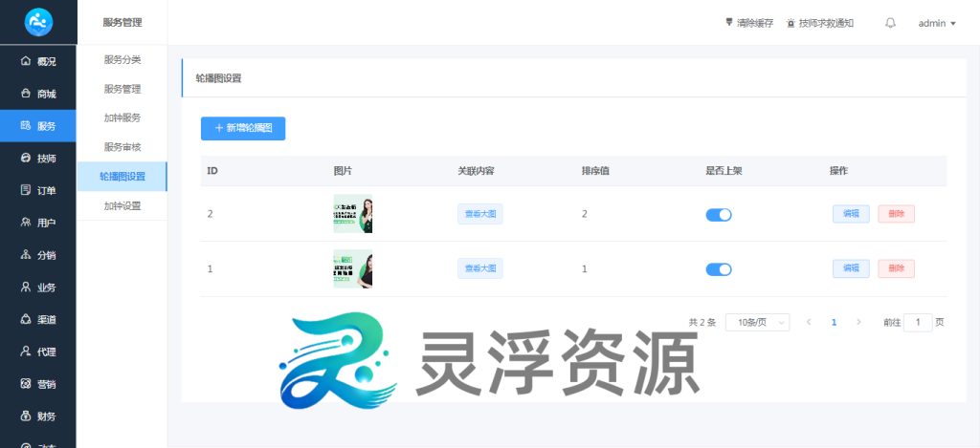Select page number 1 in pagination
The image size is (980, 448).
pyautogui.click(x=834, y=323)
